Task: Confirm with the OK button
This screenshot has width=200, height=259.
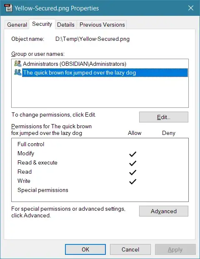Action: click(x=85, y=249)
